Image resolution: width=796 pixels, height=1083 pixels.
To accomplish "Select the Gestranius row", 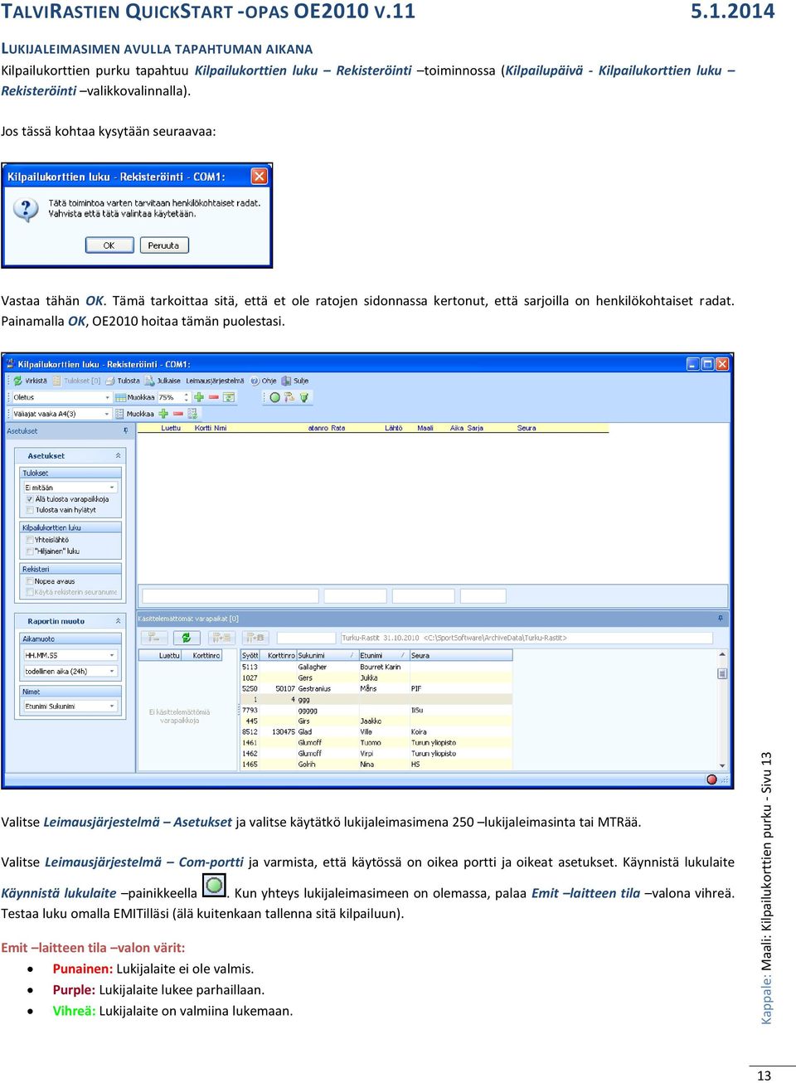I will tap(376, 688).
